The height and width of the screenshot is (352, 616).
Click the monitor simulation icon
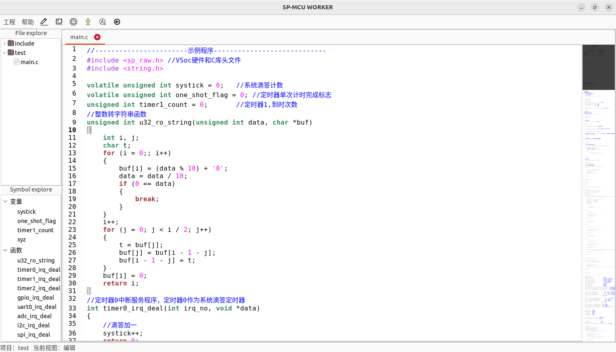coord(59,22)
